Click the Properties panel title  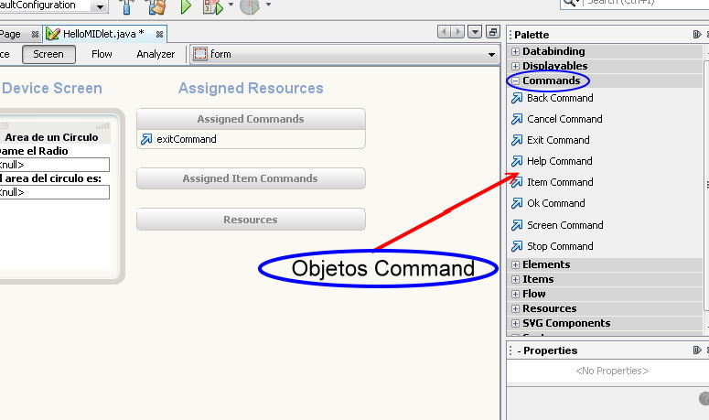pyautogui.click(x=551, y=350)
